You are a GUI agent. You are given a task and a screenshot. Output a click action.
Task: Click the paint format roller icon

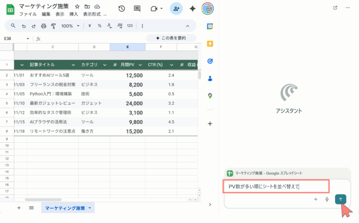pyautogui.click(x=53, y=26)
